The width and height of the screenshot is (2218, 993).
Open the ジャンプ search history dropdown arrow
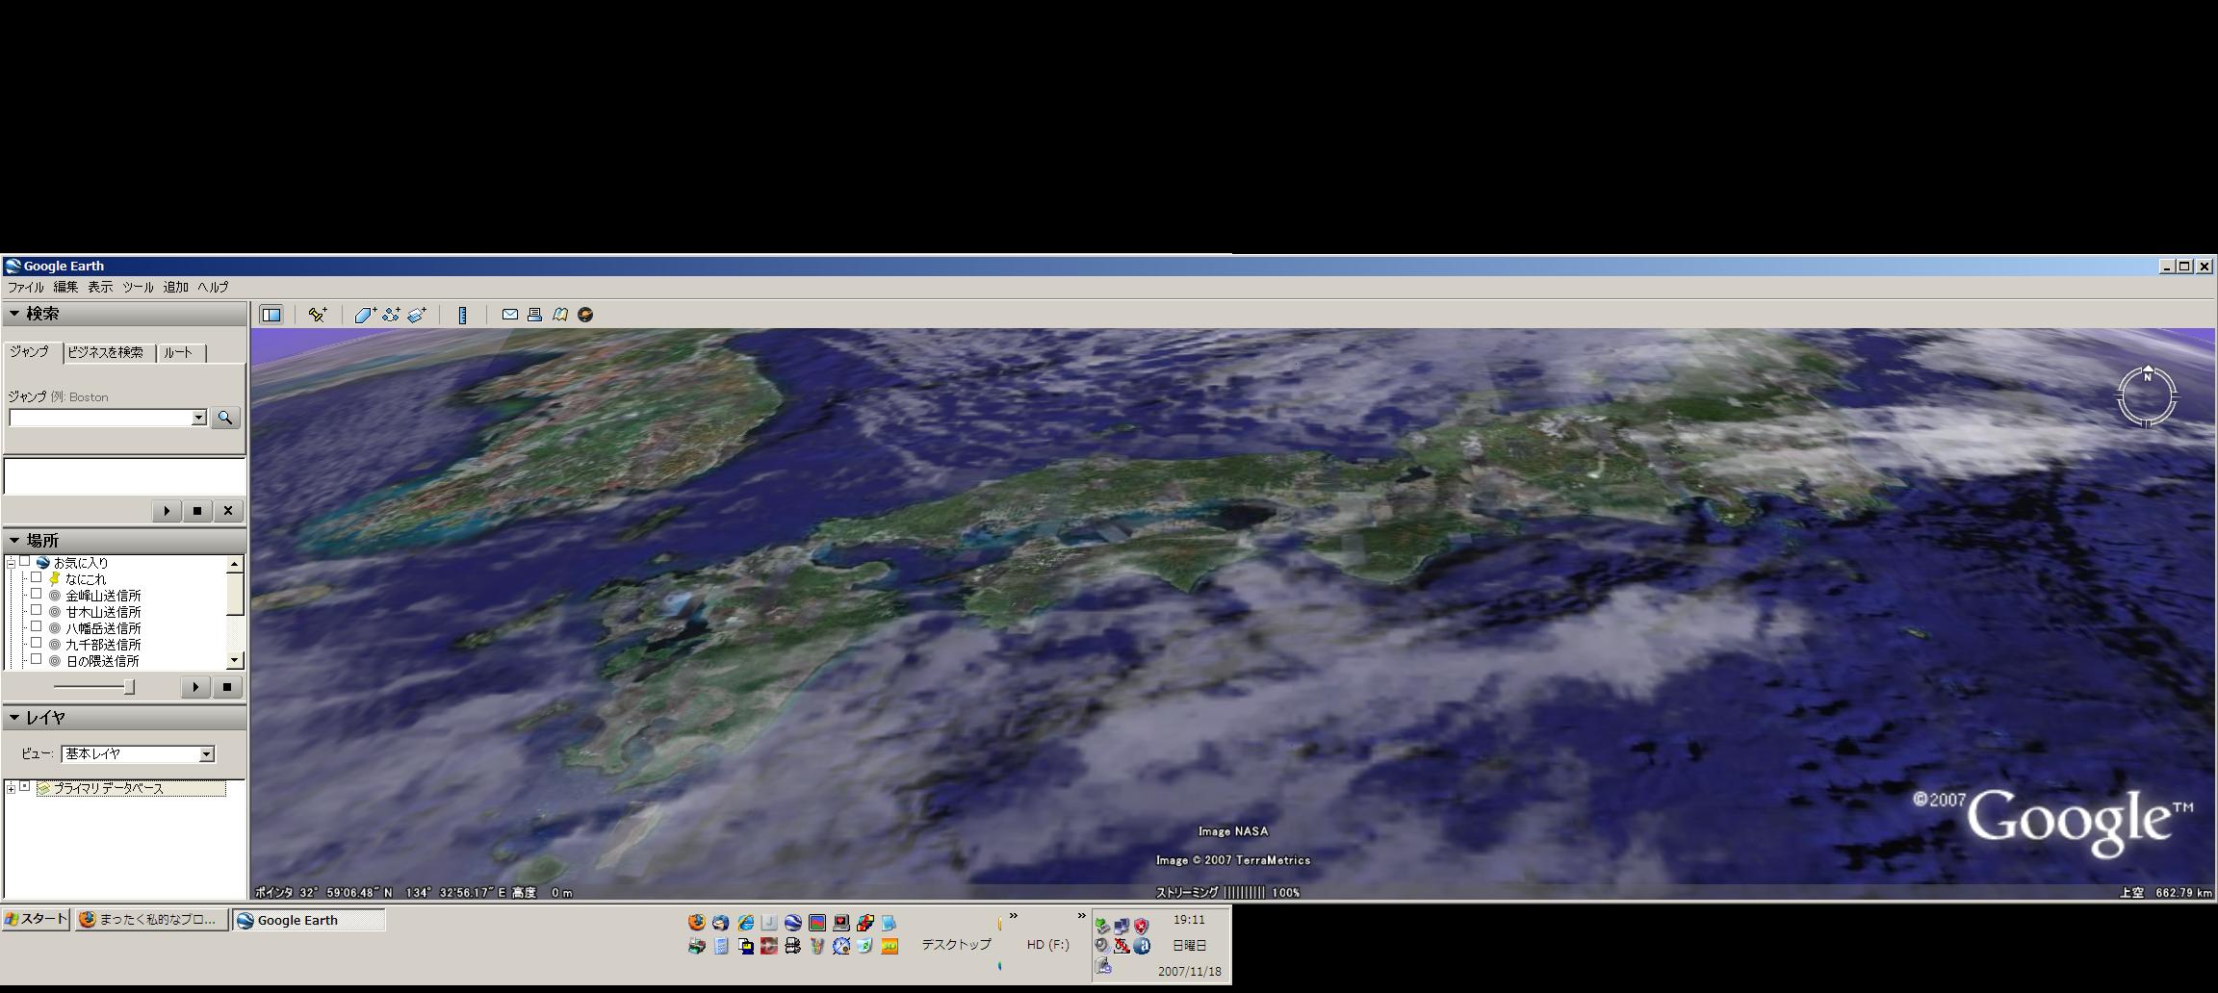click(199, 418)
